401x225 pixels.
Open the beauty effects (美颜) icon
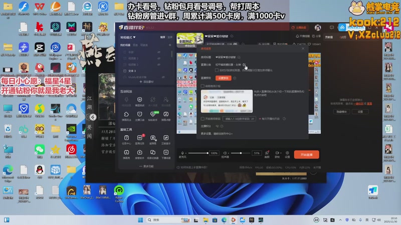(267, 154)
